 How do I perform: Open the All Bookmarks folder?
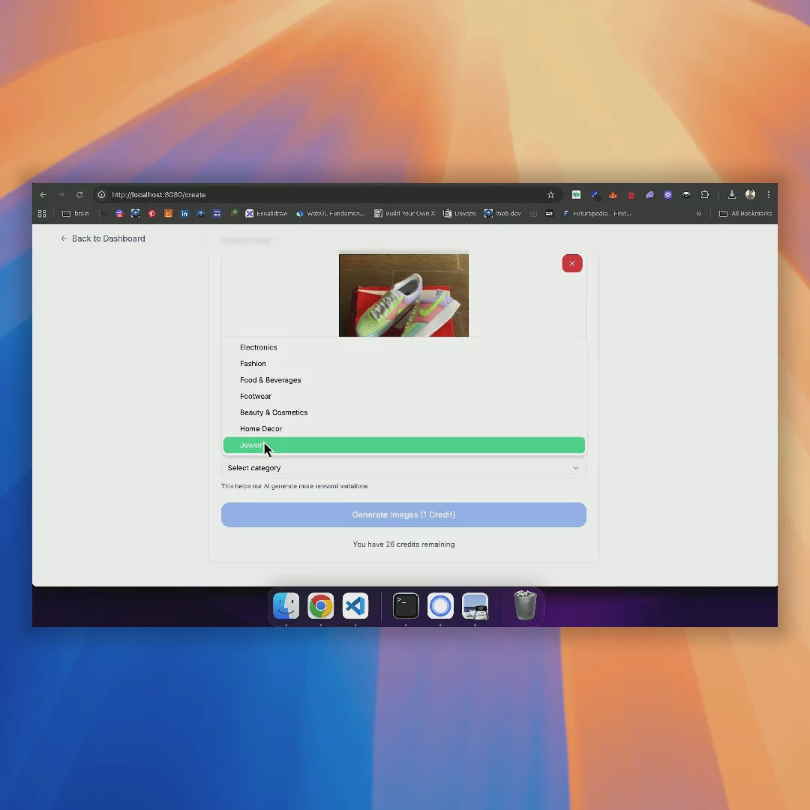745,214
